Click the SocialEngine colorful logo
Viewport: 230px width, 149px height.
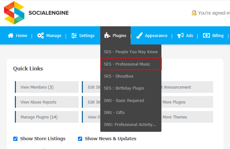click(x=14, y=13)
